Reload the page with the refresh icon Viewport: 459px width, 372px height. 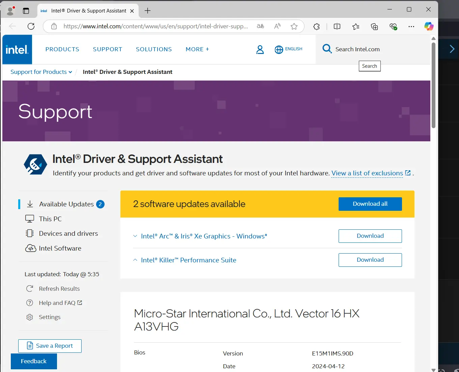[x=31, y=26]
